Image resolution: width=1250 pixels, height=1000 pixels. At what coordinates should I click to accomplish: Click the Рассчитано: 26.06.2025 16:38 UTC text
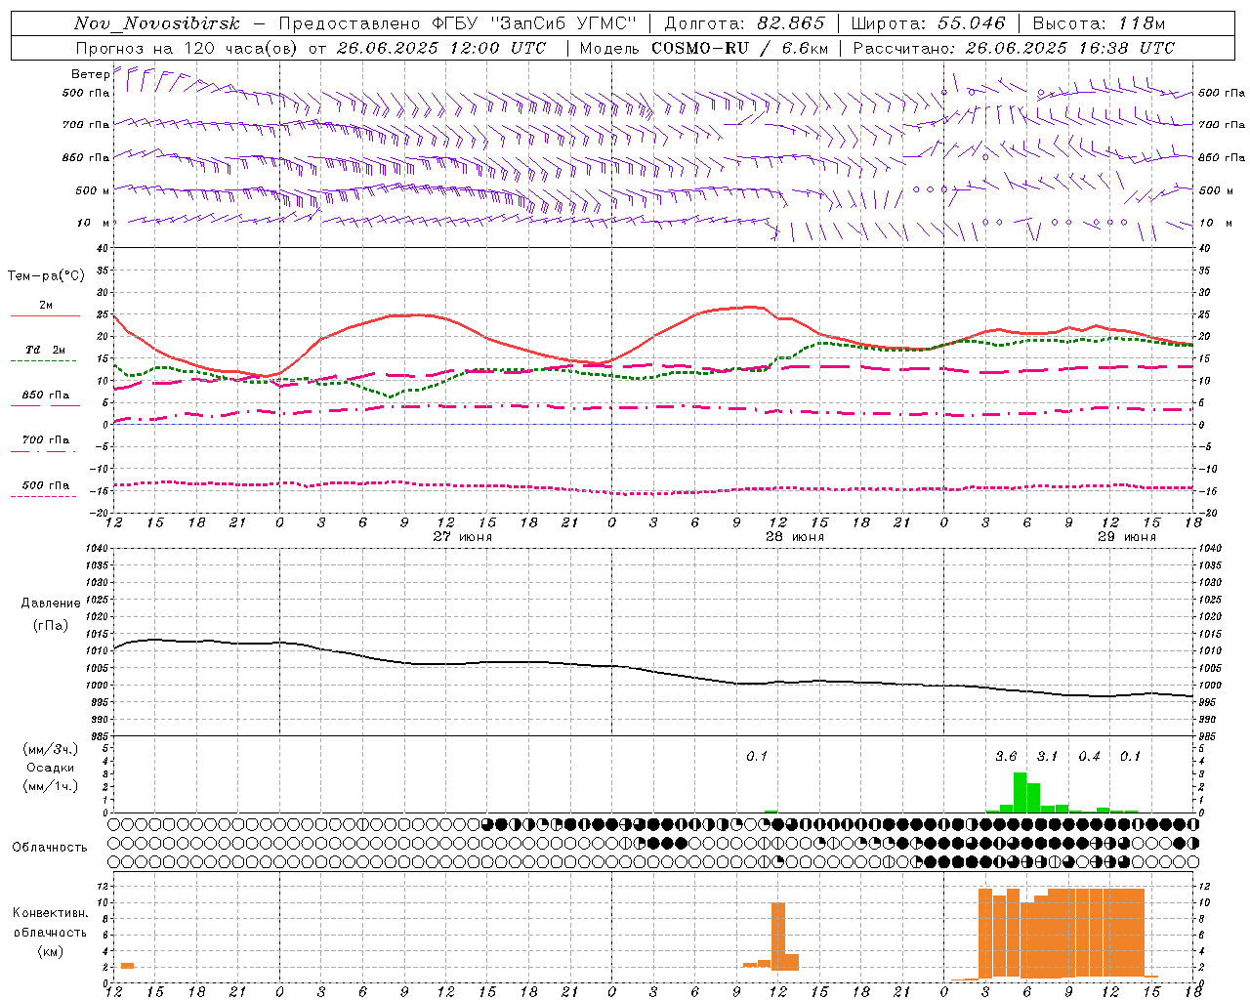click(1015, 48)
